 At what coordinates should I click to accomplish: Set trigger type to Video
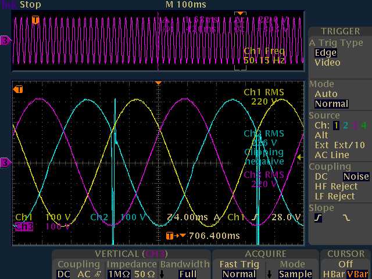[x=327, y=63]
